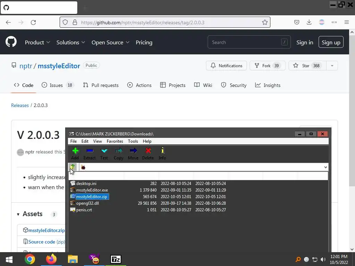
Task: Switch to the Projects tab
Action: [173, 85]
